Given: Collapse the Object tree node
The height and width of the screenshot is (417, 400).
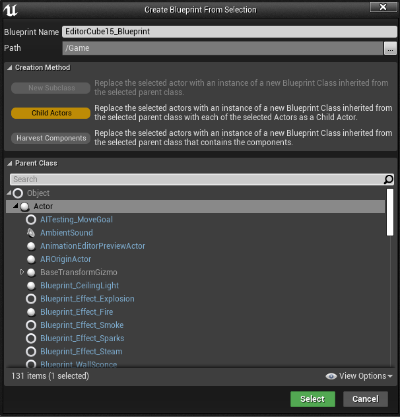Looking at the screenshot, I should click(x=9, y=193).
